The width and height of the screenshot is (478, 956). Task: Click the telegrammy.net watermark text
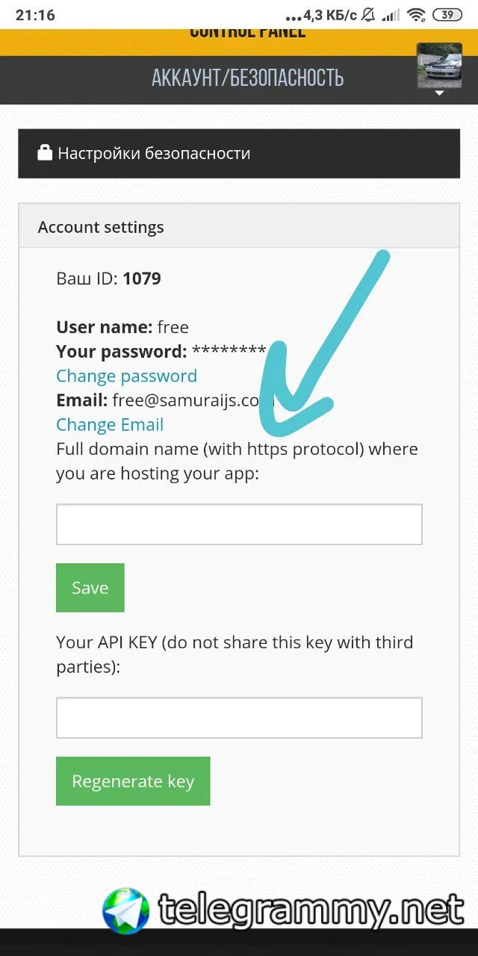coord(311,910)
